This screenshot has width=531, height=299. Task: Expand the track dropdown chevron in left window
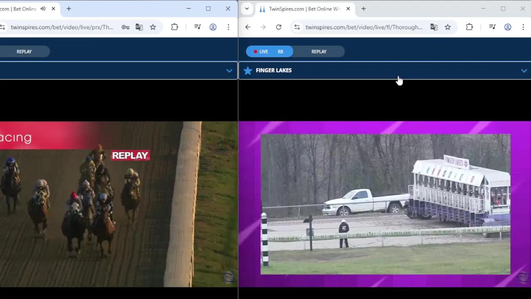(x=229, y=71)
